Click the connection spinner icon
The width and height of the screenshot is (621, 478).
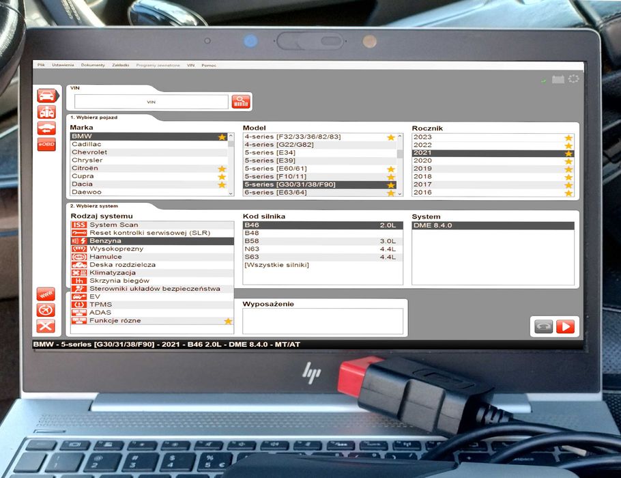(x=573, y=79)
